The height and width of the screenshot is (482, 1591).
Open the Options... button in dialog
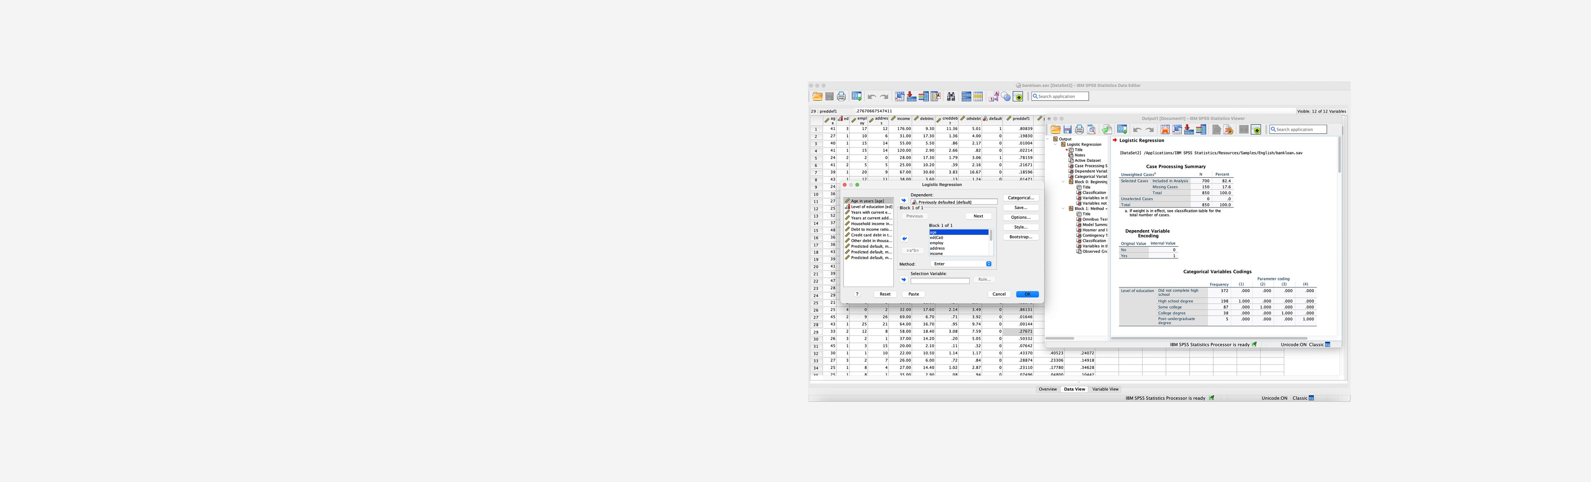pyautogui.click(x=1021, y=217)
